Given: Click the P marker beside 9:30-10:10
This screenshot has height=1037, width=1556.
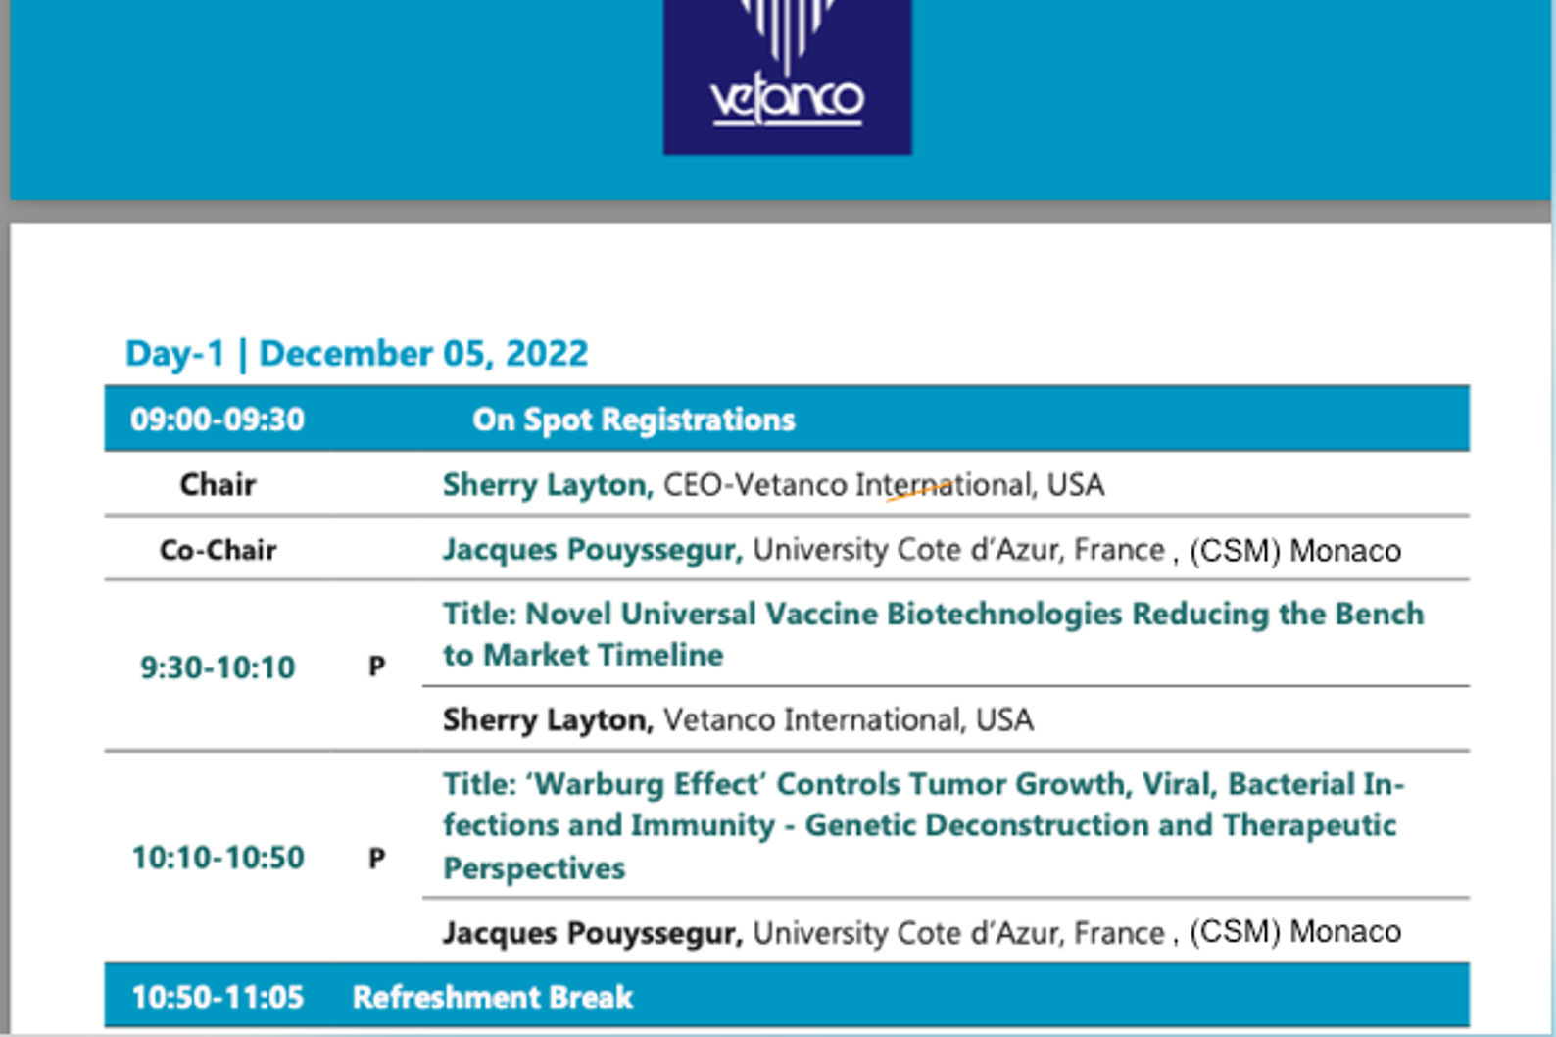Looking at the screenshot, I should pos(376,667).
